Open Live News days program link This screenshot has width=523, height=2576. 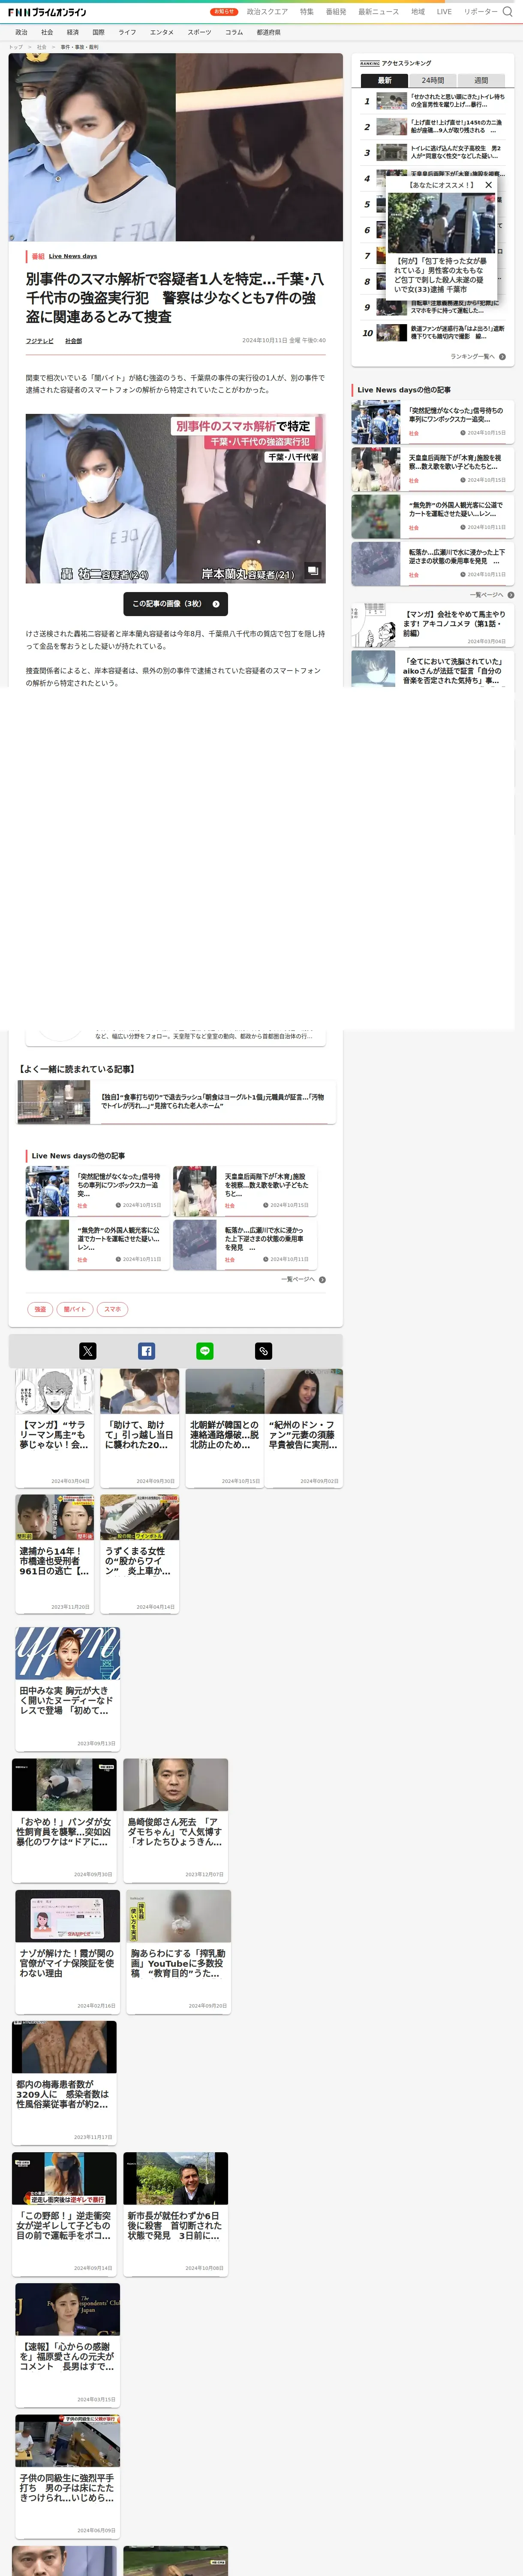coord(73,256)
